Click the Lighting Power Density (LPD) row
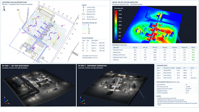 coord(177,89)
